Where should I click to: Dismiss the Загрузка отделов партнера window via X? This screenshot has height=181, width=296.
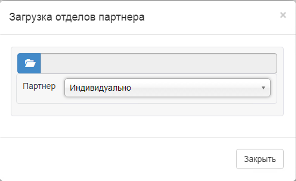(x=283, y=15)
